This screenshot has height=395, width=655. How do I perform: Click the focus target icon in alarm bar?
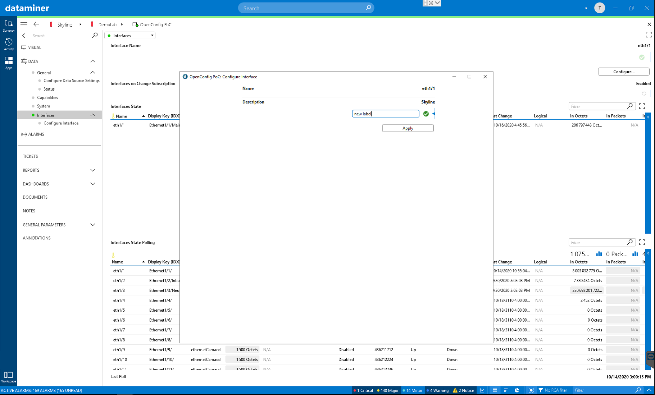531,390
